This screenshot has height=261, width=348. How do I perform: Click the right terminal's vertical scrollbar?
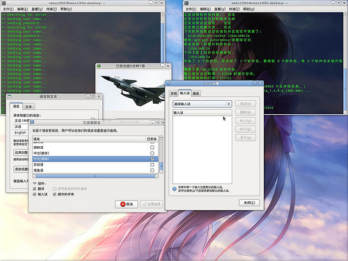345,63
